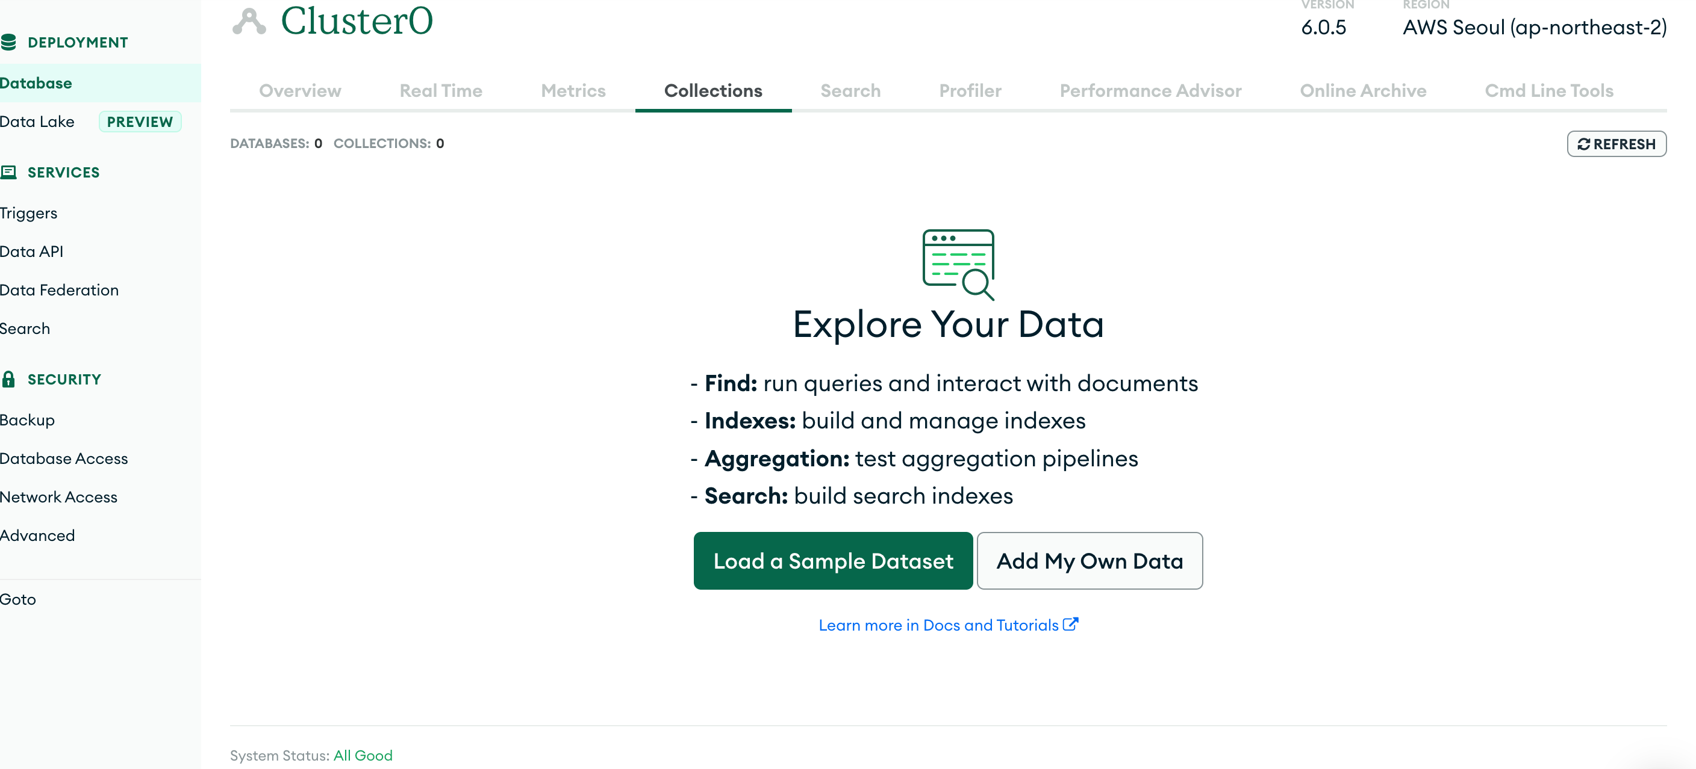Open Advanced security settings in sidebar
The height and width of the screenshot is (769, 1696).
[x=37, y=536]
